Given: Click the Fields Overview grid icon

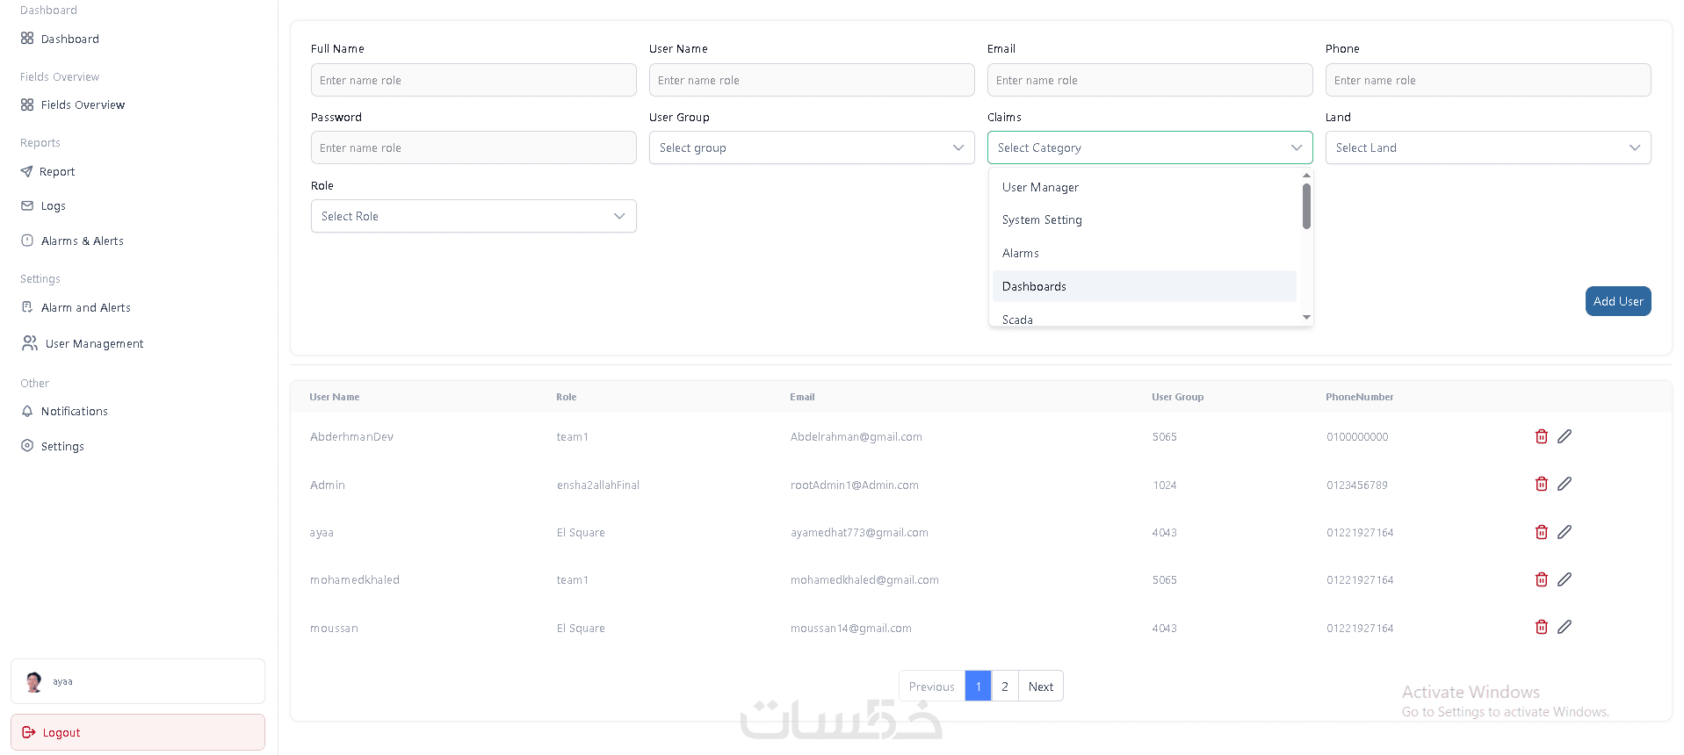Looking at the screenshot, I should [27, 104].
